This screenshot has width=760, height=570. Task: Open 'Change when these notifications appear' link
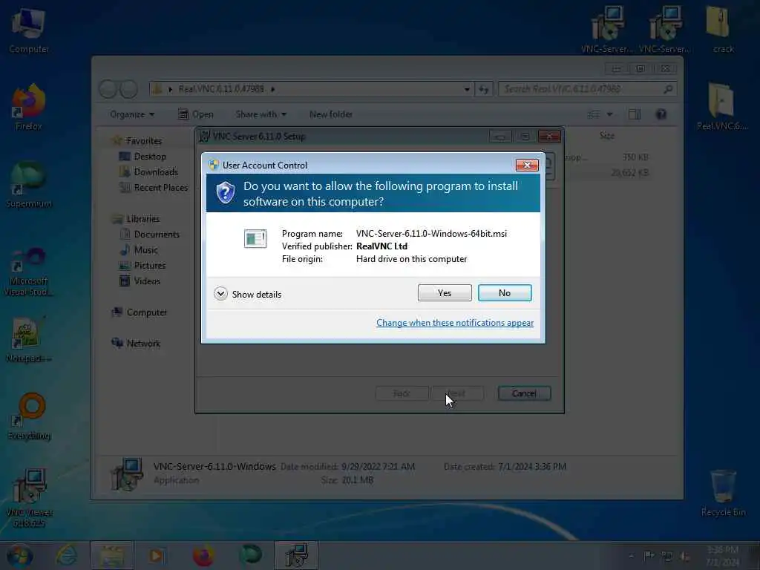pos(455,323)
